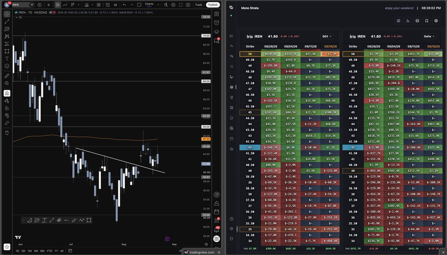Open quick search icon in top toolbar

pyautogui.click(x=166, y=5)
